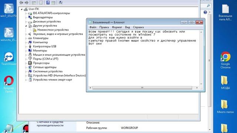Open the Формат menu in Notepad
This screenshot has width=237, height=133.
pyautogui.click(x=117, y=27)
